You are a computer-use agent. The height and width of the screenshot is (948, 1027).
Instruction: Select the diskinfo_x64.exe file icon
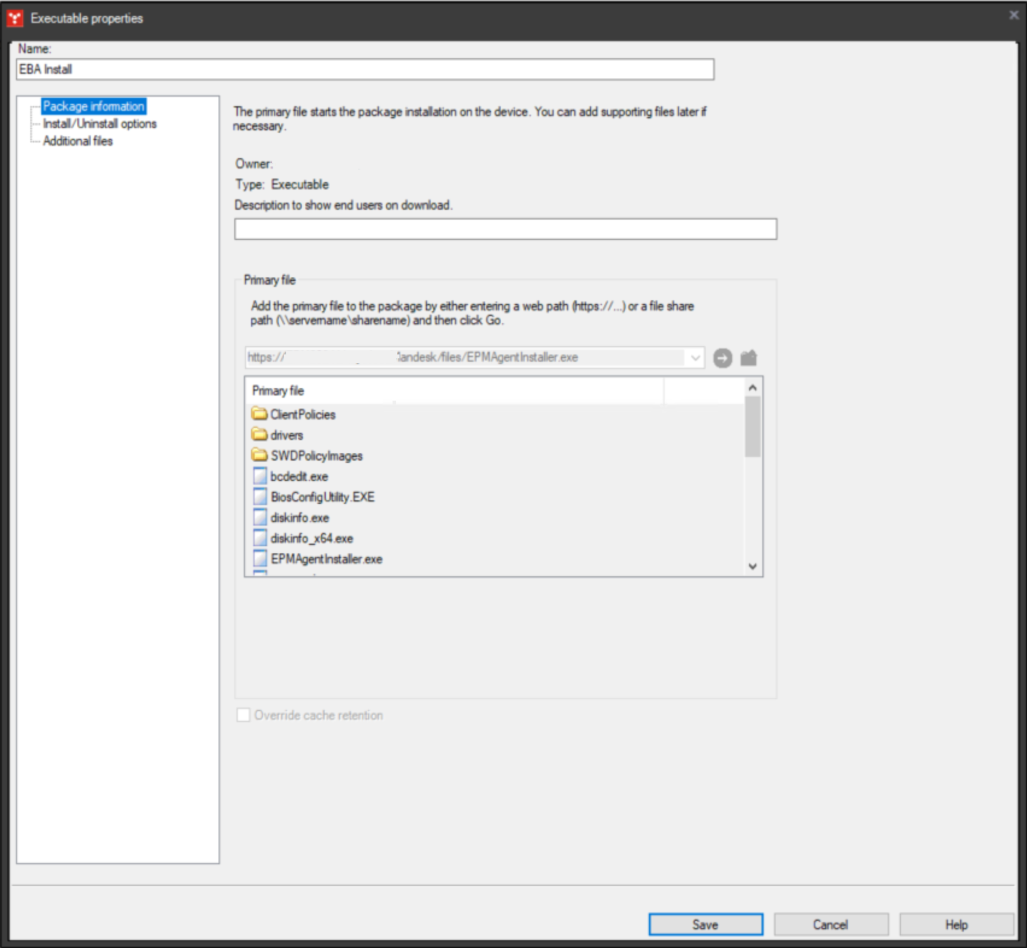pyautogui.click(x=260, y=538)
